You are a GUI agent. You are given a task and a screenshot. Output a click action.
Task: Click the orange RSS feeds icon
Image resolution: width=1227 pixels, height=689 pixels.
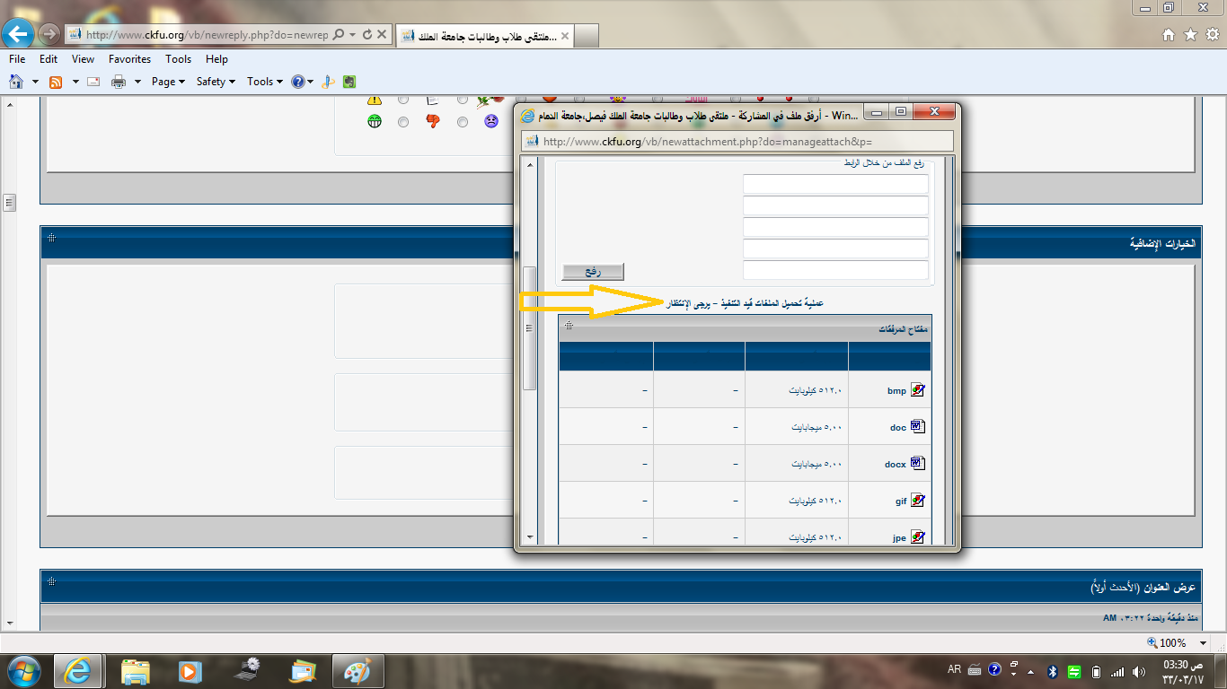click(56, 82)
